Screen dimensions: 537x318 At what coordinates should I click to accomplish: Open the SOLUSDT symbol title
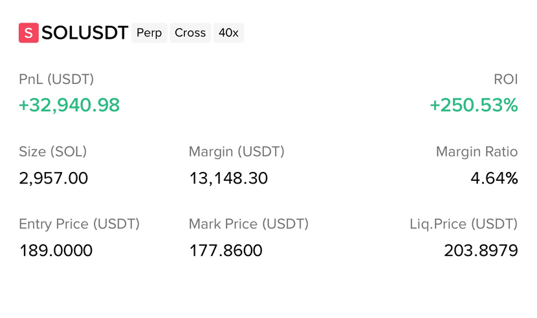point(85,33)
